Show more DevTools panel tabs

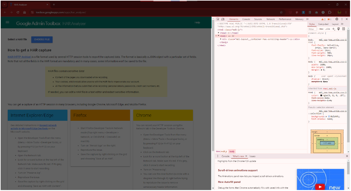point(307,19)
